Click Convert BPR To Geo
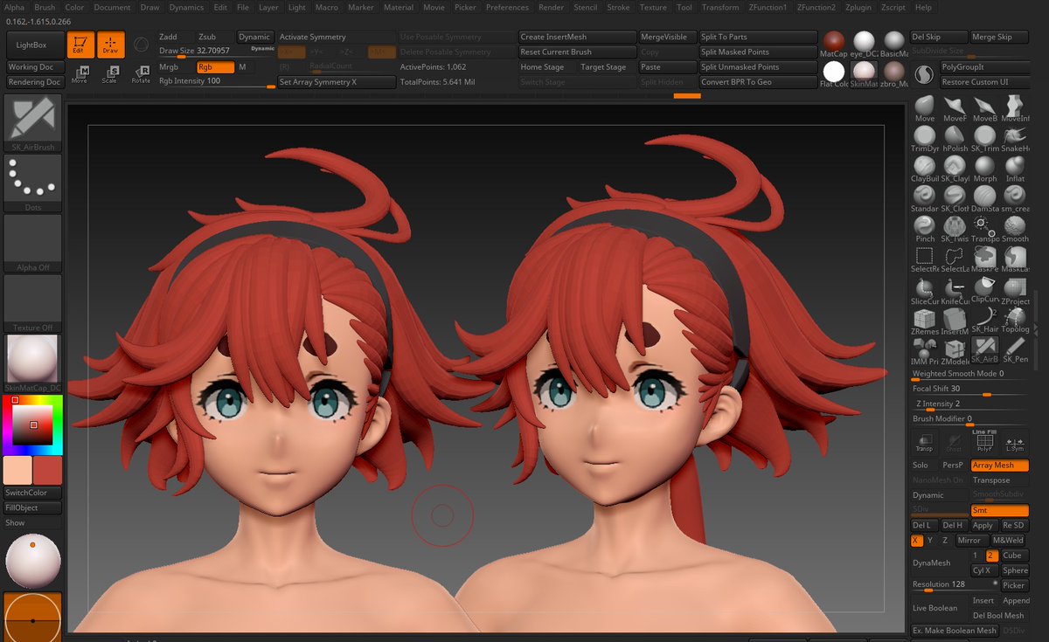Image resolution: width=1049 pixels, height=642 pixels. point(757,81)
